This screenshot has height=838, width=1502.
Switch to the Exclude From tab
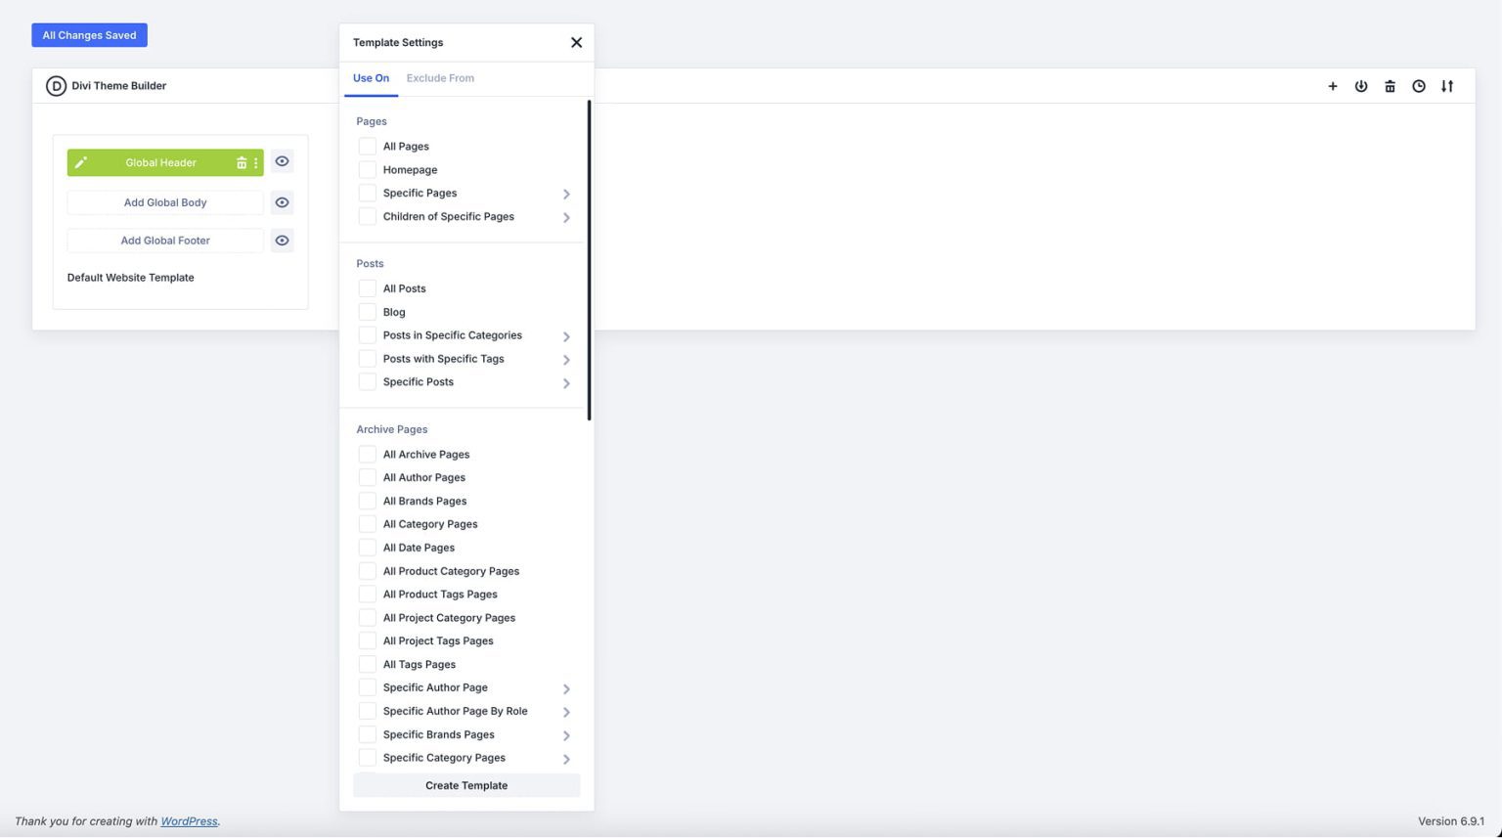[x=440, y=78]
